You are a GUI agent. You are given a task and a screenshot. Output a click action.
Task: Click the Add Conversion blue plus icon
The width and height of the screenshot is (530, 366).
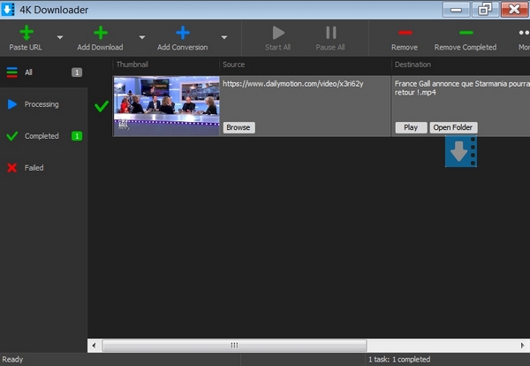[x=183, y=33]
